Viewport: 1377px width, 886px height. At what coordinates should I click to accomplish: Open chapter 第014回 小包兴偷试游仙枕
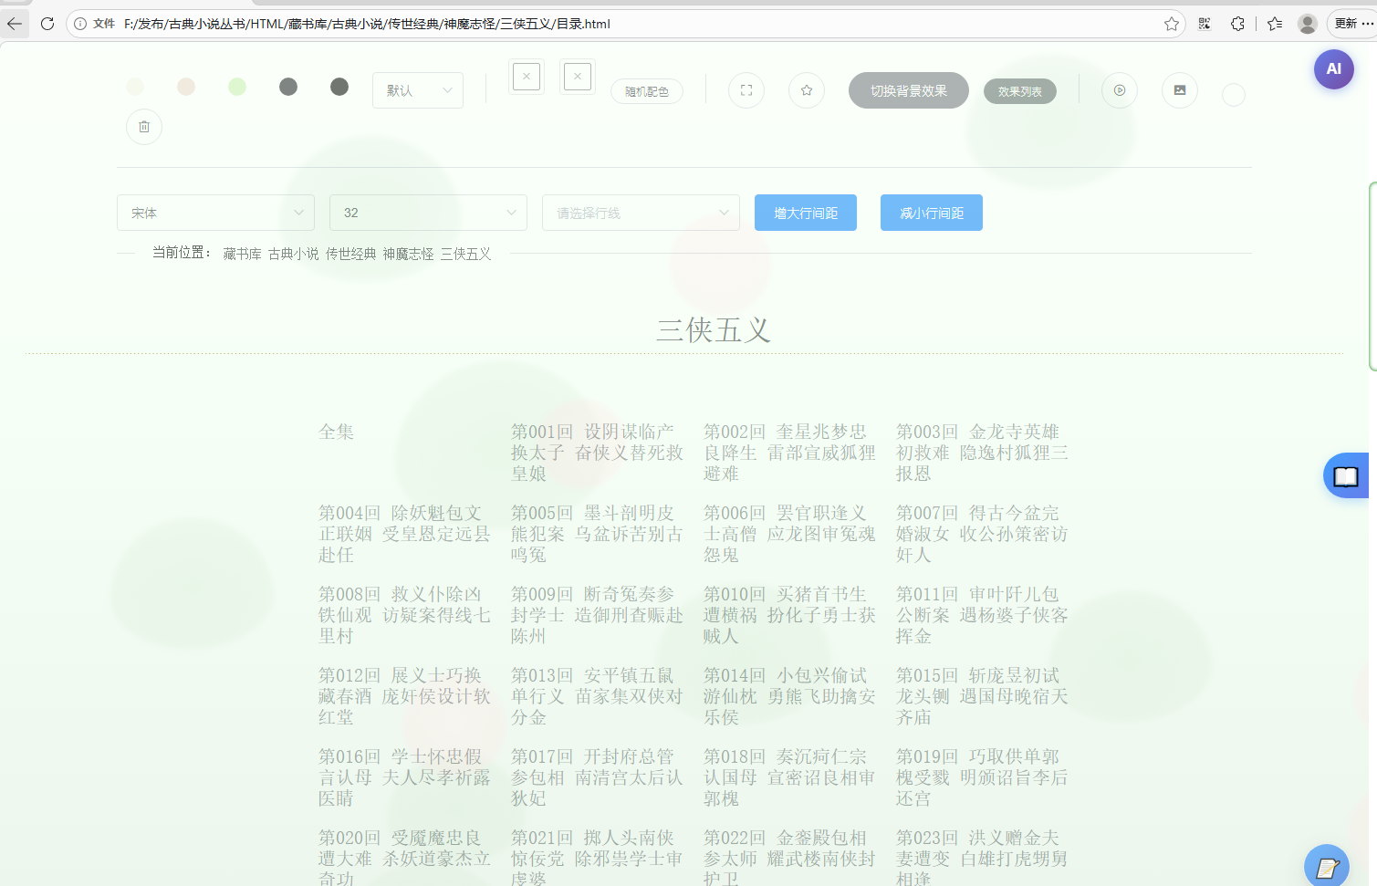[789, 696]
